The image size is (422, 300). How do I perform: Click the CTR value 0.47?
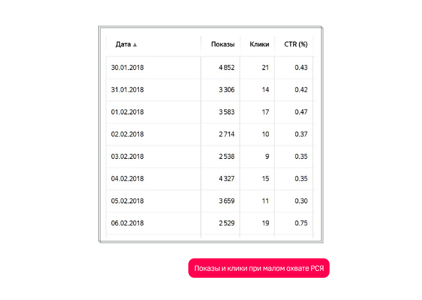(x=301, y=112)
